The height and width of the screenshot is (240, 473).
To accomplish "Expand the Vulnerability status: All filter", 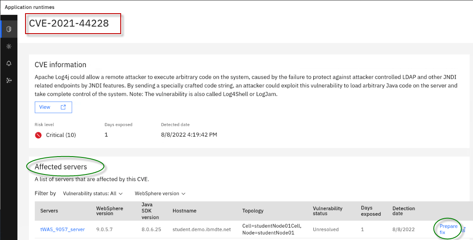I will point(93,194).
